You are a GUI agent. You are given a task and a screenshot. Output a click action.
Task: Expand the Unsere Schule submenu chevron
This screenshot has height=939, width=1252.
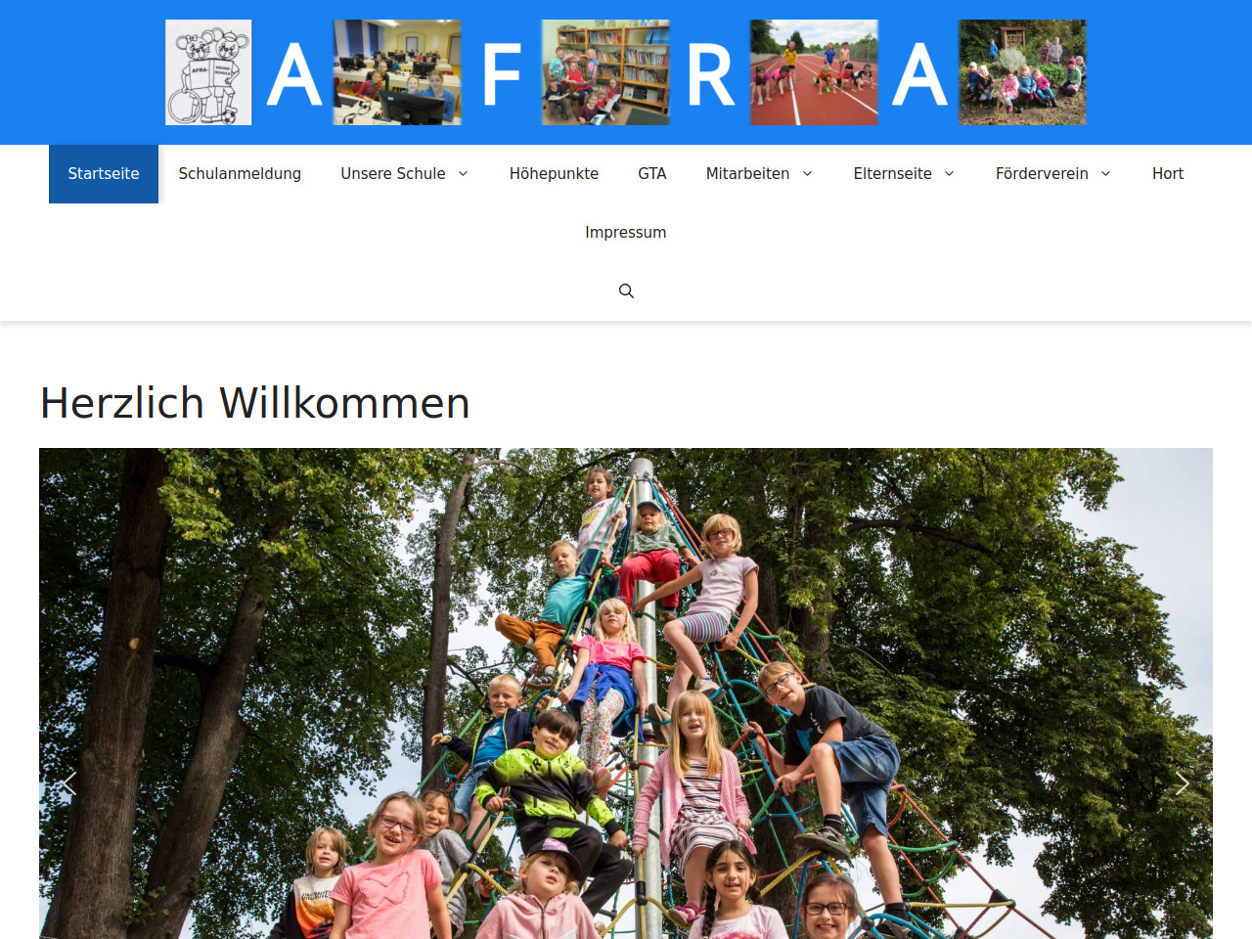[464, 174]
